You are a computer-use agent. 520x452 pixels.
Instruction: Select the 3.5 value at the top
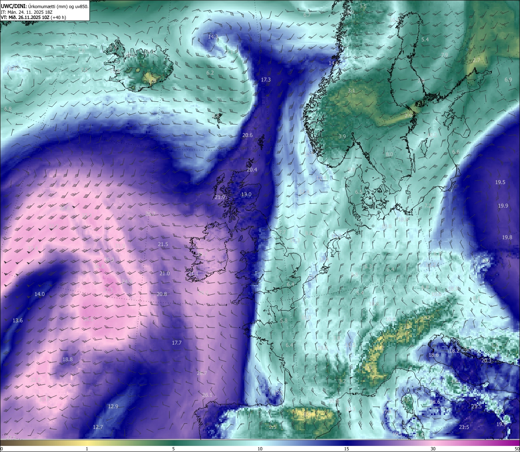(x=363, y=6)
